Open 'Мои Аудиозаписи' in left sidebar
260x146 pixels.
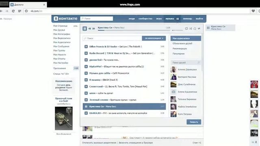coord(62,42)
